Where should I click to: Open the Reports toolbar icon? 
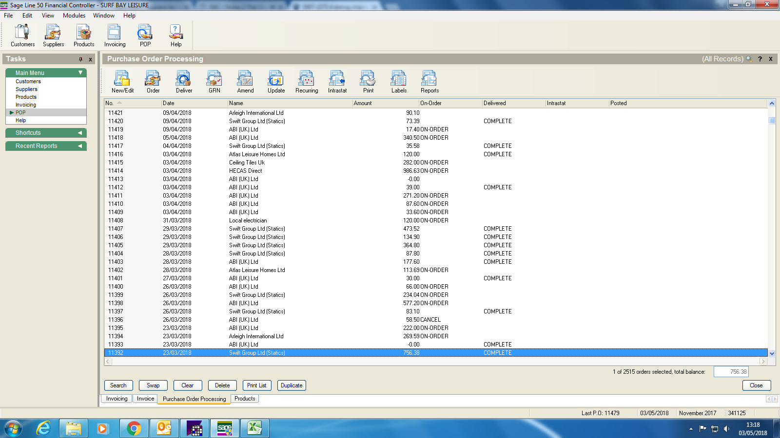[x=429, y=81]
